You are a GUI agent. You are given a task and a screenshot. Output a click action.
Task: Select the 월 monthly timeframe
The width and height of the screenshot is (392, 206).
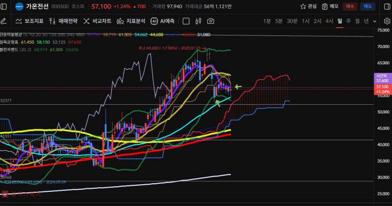pyautogui.click(x=358, y=21)
